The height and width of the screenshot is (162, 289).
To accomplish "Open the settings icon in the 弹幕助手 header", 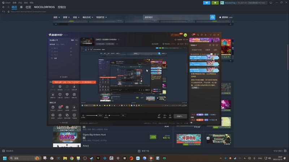I will [213, 45].
